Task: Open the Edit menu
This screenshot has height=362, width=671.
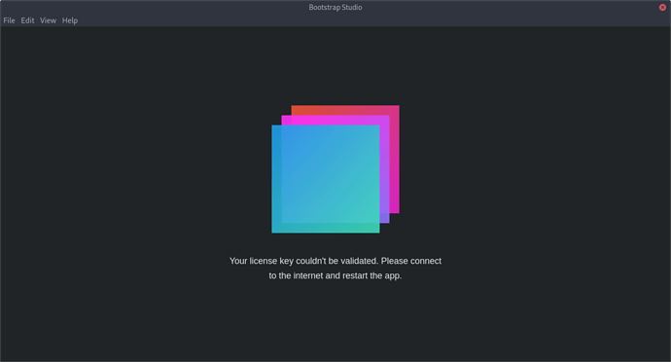Action: click(x=27, y=20)
